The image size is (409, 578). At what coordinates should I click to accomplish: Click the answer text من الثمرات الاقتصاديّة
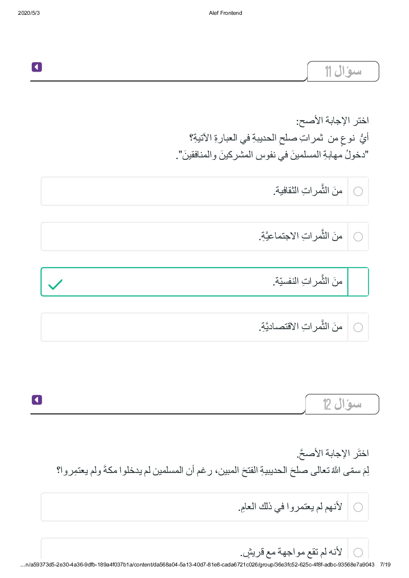[x=301, y=327]
